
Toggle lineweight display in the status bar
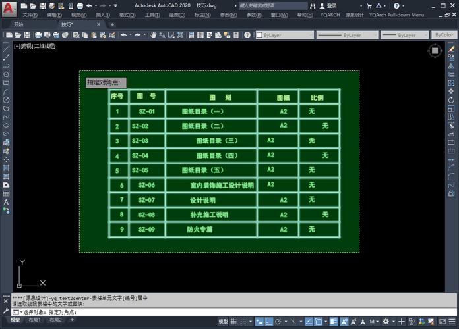coord(334,322)
